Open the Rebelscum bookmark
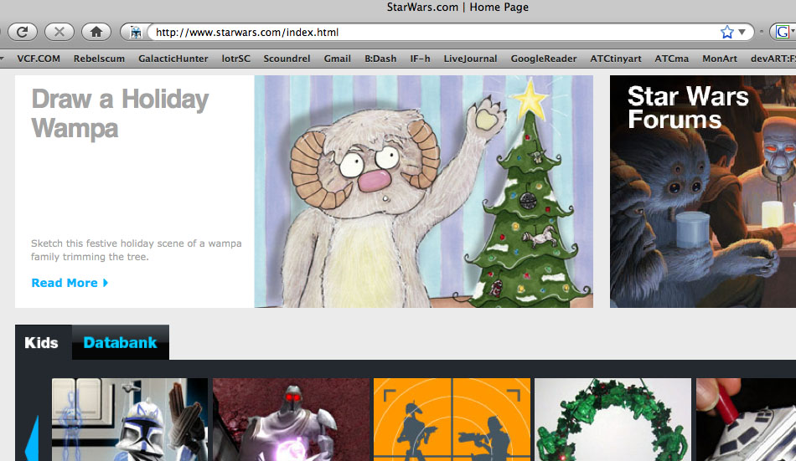Viewport: 796px width, 461px height. click(99, 59)
